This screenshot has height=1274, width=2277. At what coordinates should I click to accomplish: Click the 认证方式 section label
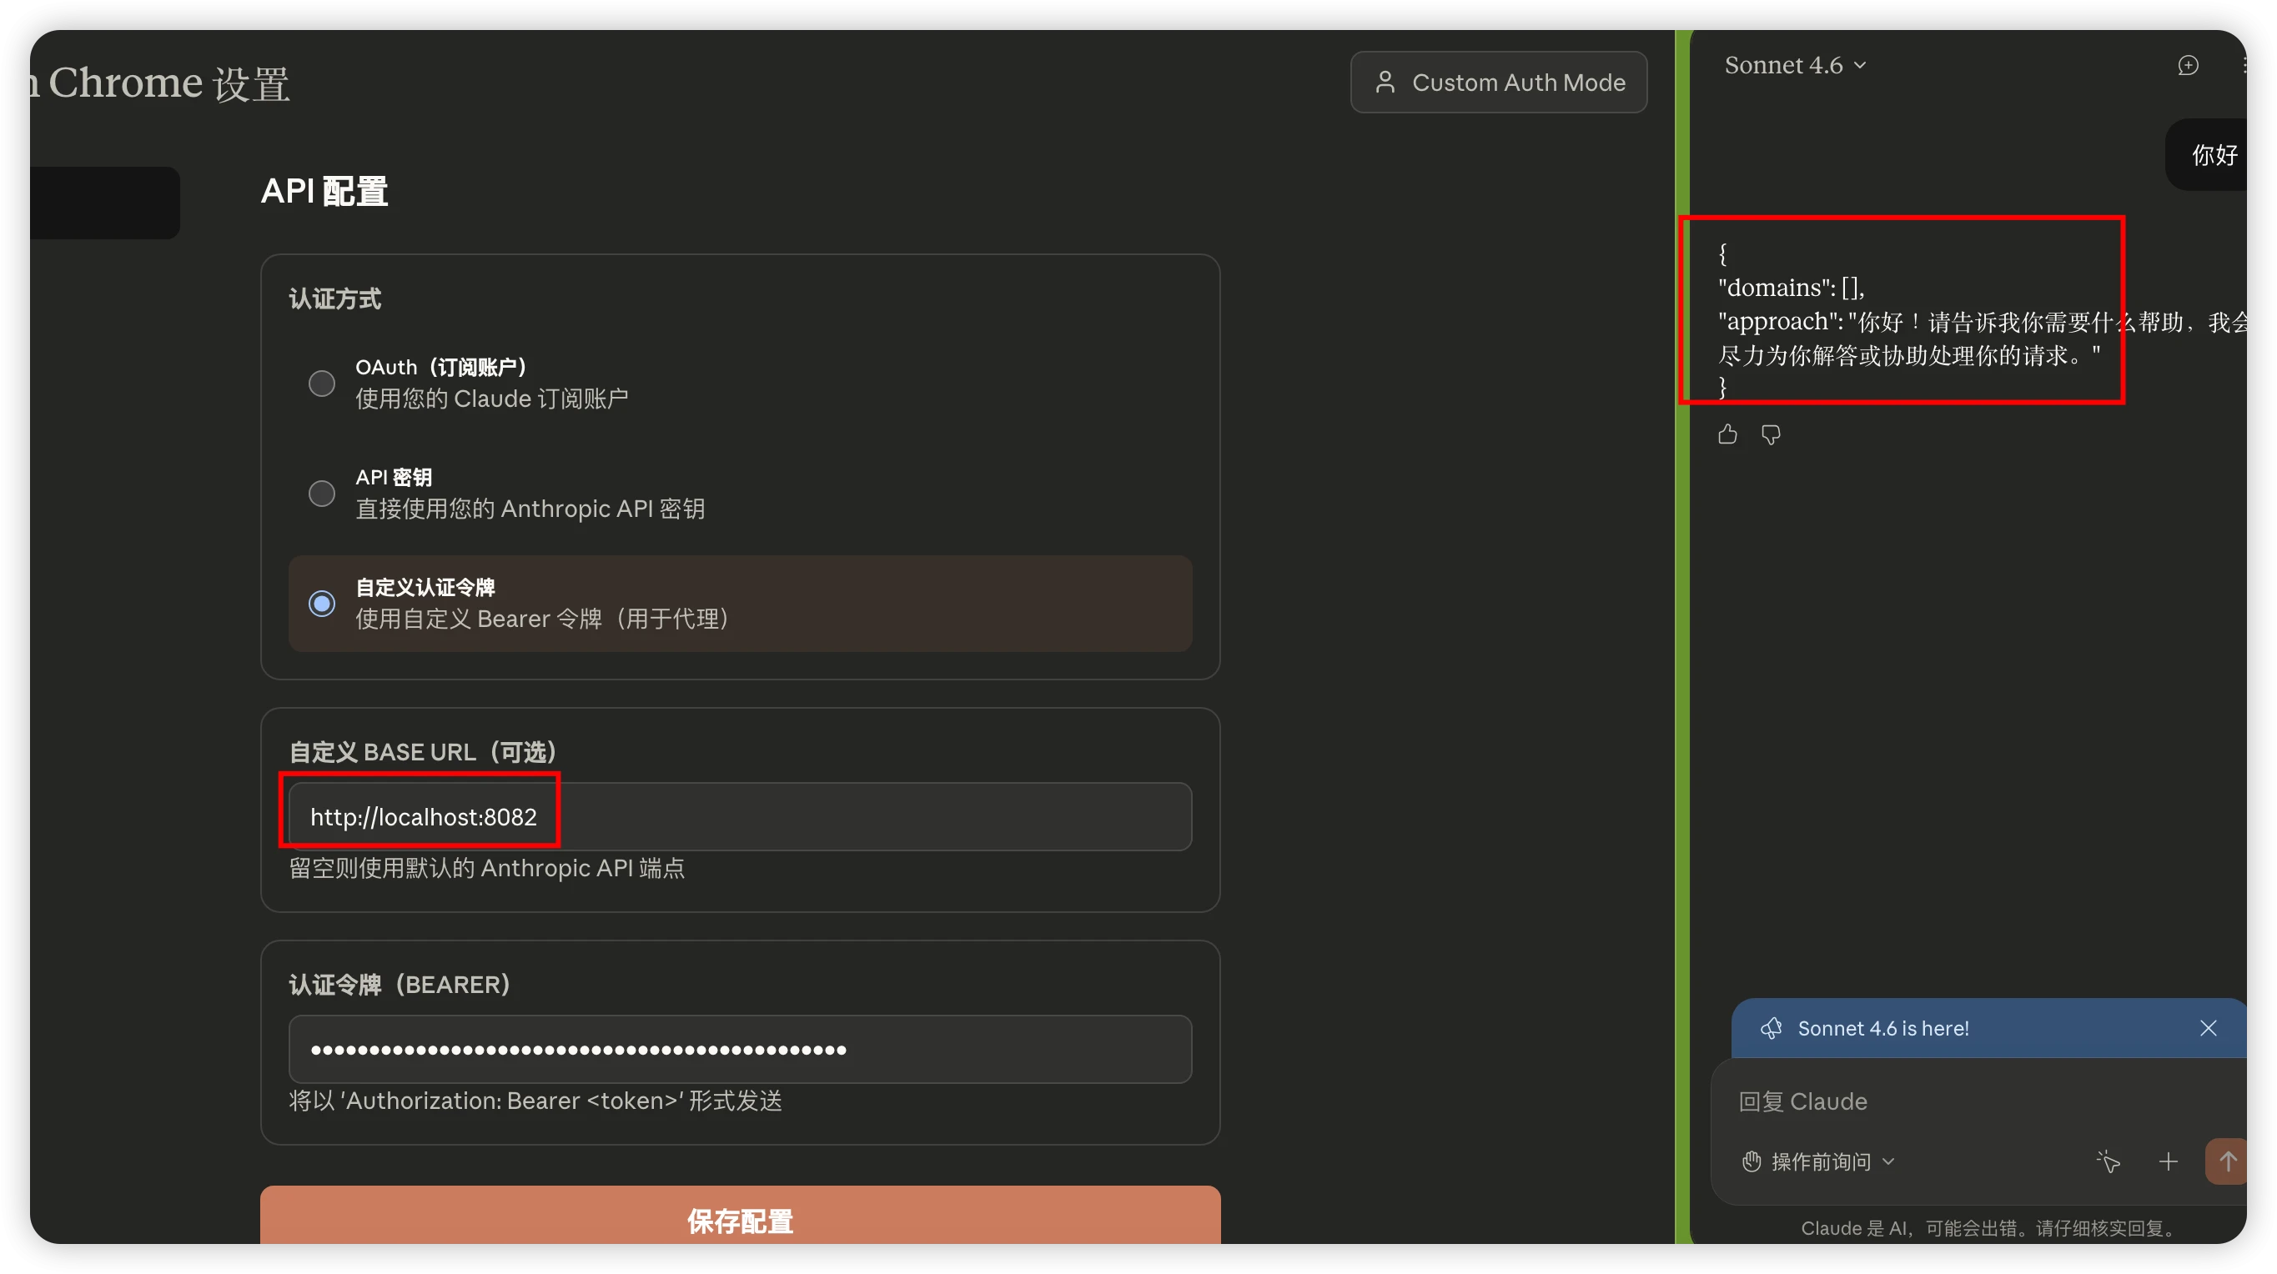point(335,298)
